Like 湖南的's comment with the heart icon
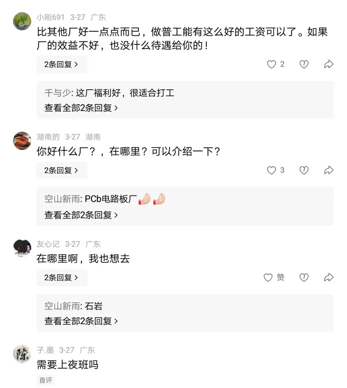347x388 pixels. 271,170
